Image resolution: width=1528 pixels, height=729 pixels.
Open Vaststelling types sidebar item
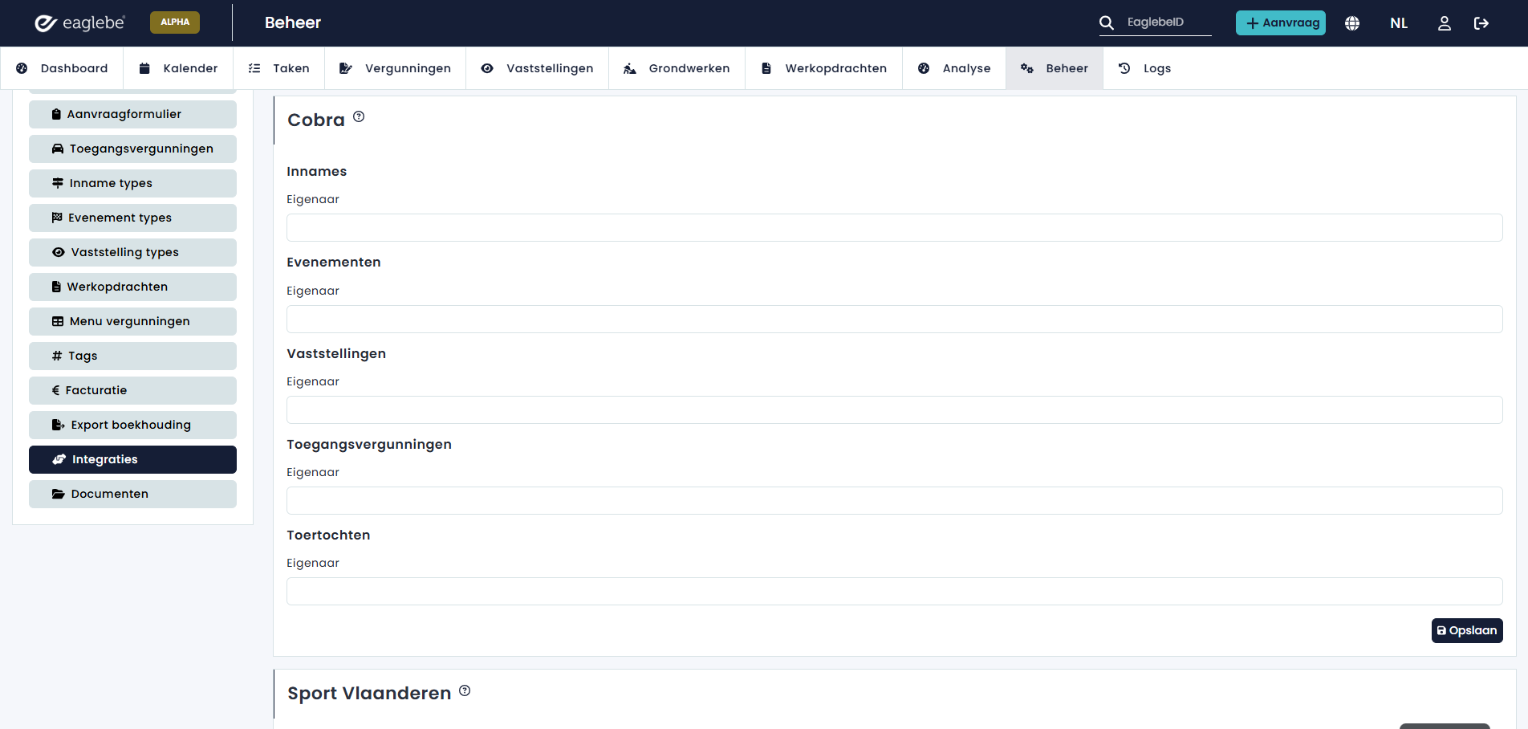point(132,252)
